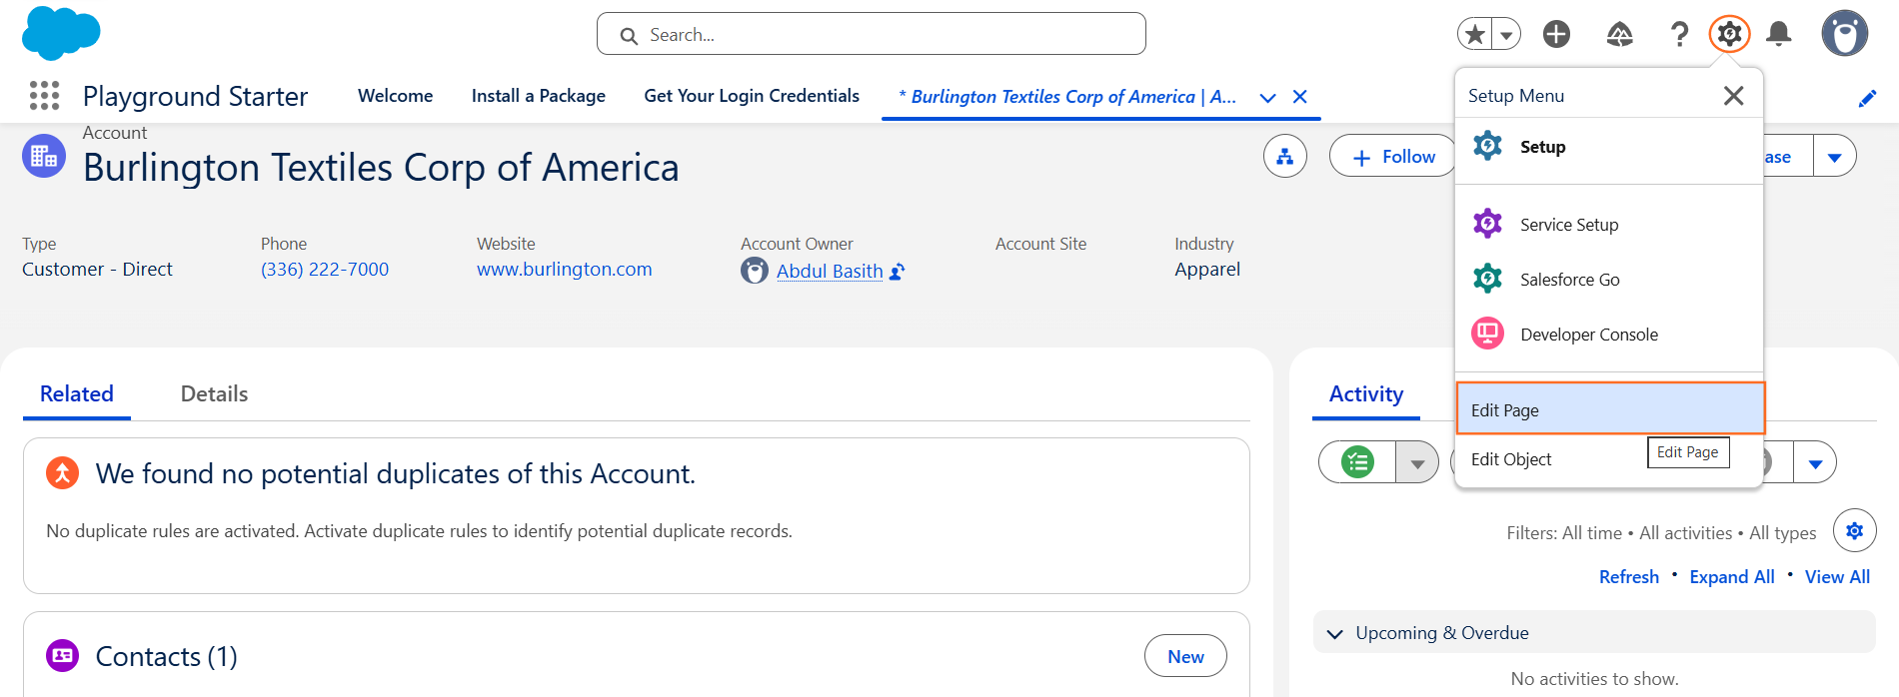Open the Welcome tab
The width and height of the screenshot is (1899, 697).
click(x=396, y=96)
